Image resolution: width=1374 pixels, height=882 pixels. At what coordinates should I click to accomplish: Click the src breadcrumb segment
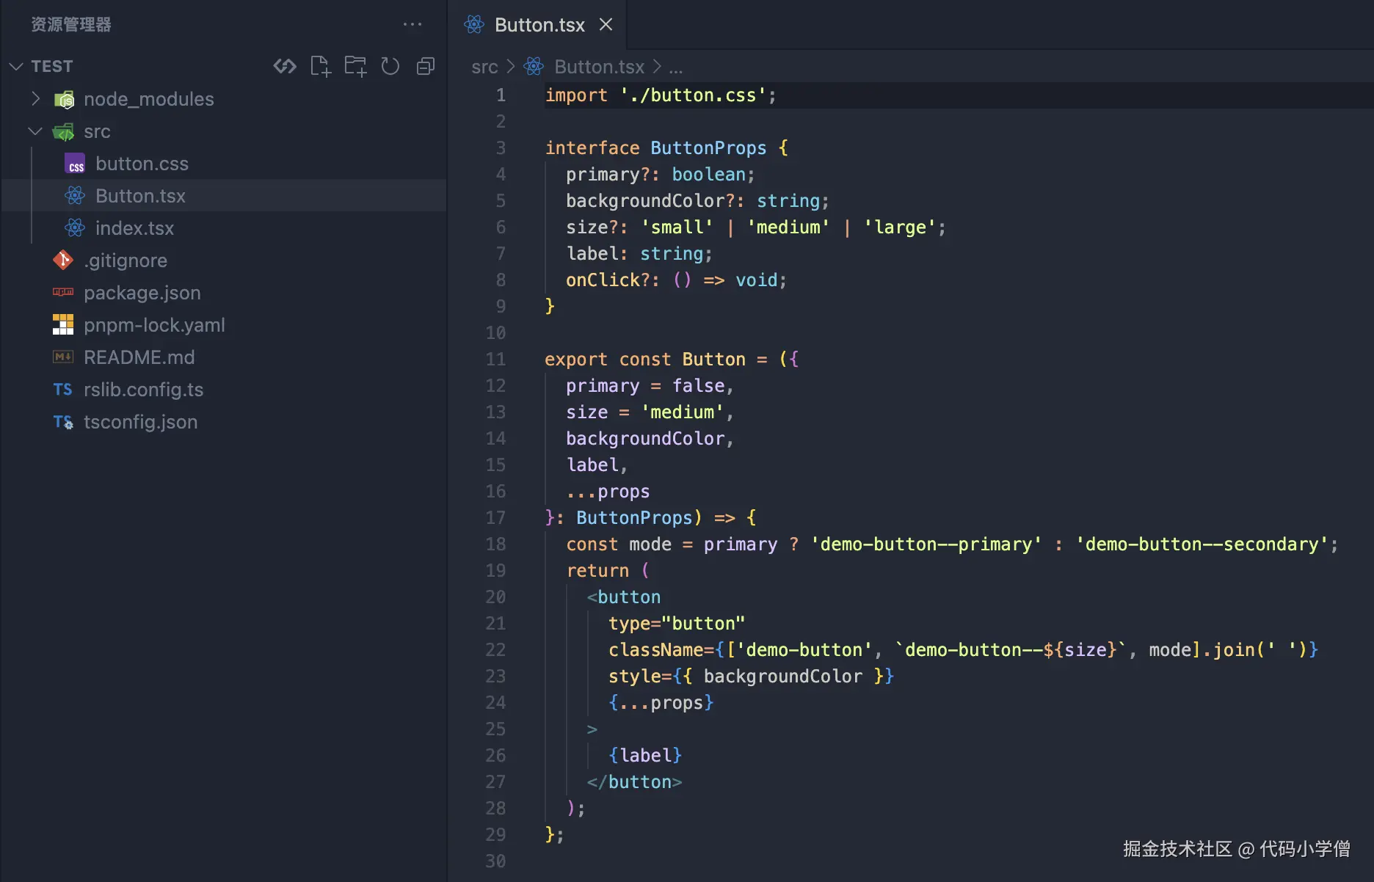pyautogui.click(x=484, y=67)
